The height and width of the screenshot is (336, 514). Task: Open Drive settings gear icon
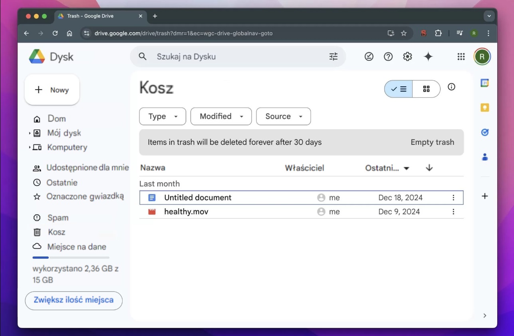pyautogui.click(x=407, y=57)
